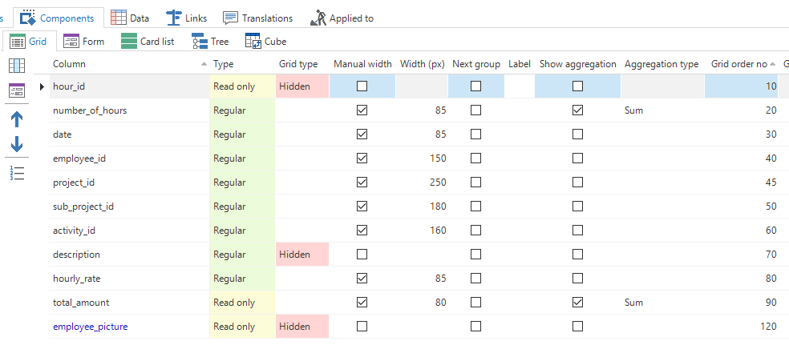Click the numbered list renumber icon
Viewport: 789px width, 349px height.
pos(16,172)
